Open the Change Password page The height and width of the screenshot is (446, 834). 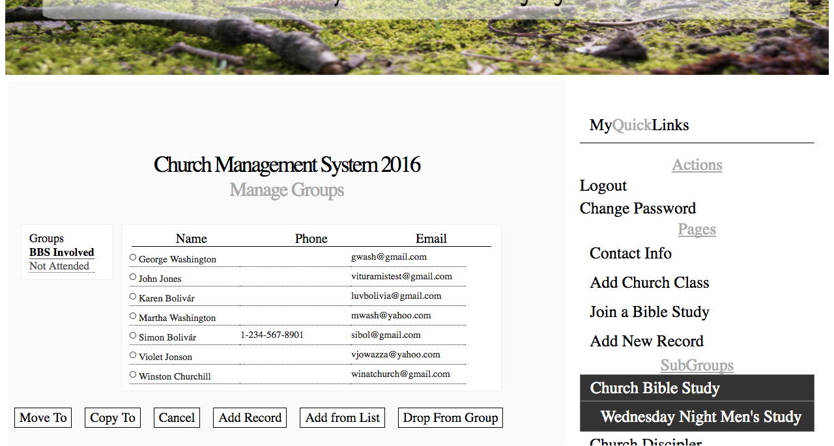(637, 208)
